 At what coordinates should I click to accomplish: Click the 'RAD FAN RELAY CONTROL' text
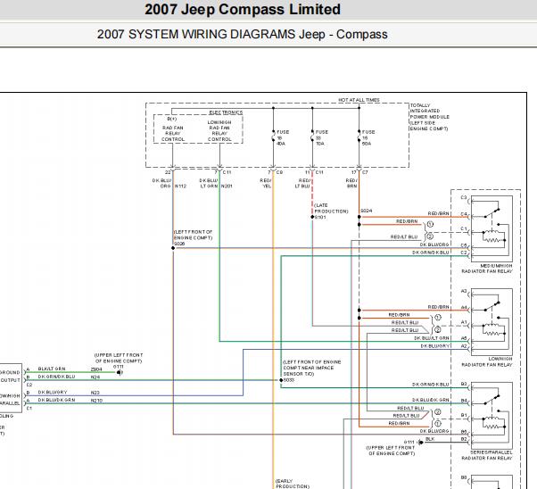tap(173, 133)
